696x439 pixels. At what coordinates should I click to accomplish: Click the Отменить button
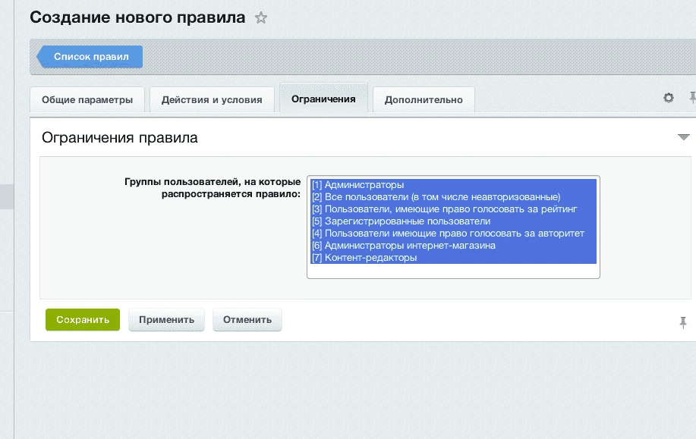247,320
